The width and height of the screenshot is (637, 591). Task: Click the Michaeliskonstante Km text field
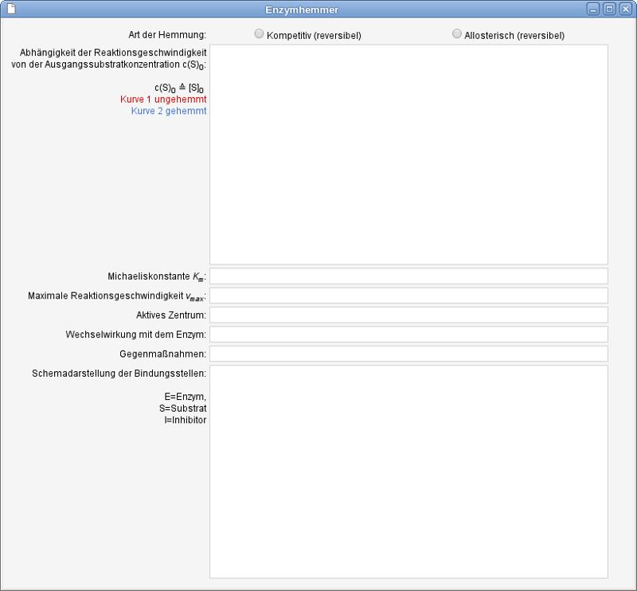point(408,276)
